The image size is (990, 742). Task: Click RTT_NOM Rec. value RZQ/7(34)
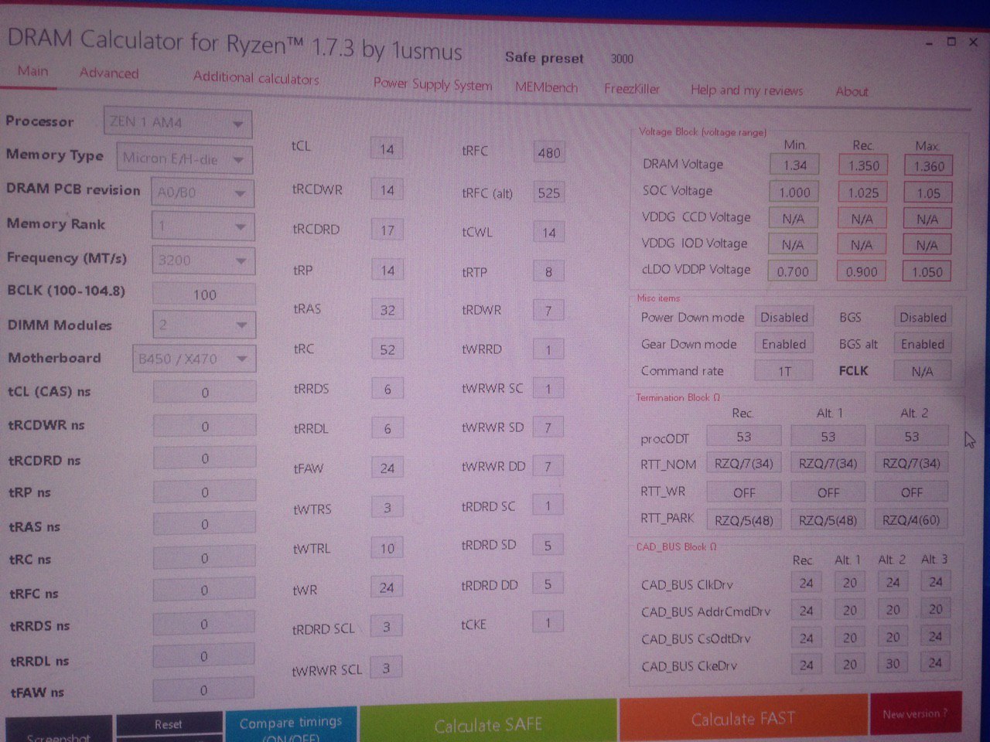click(x=743, y=464)
